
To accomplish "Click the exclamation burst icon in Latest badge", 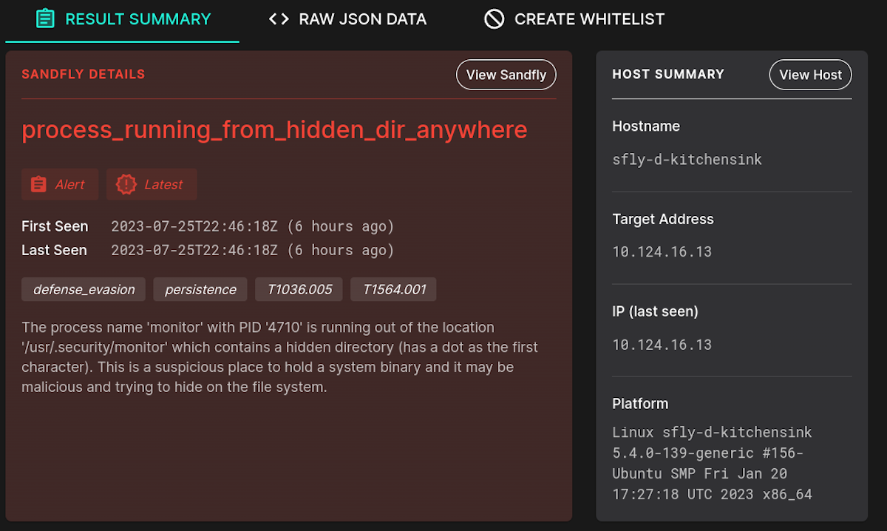I will (126, 183).
